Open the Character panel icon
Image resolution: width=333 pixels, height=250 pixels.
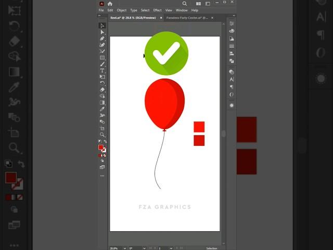[232, 80]
